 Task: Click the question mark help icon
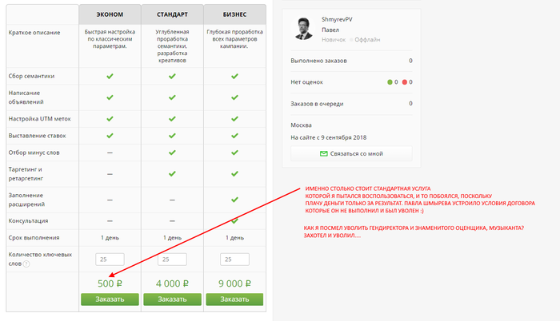[26, 264]
